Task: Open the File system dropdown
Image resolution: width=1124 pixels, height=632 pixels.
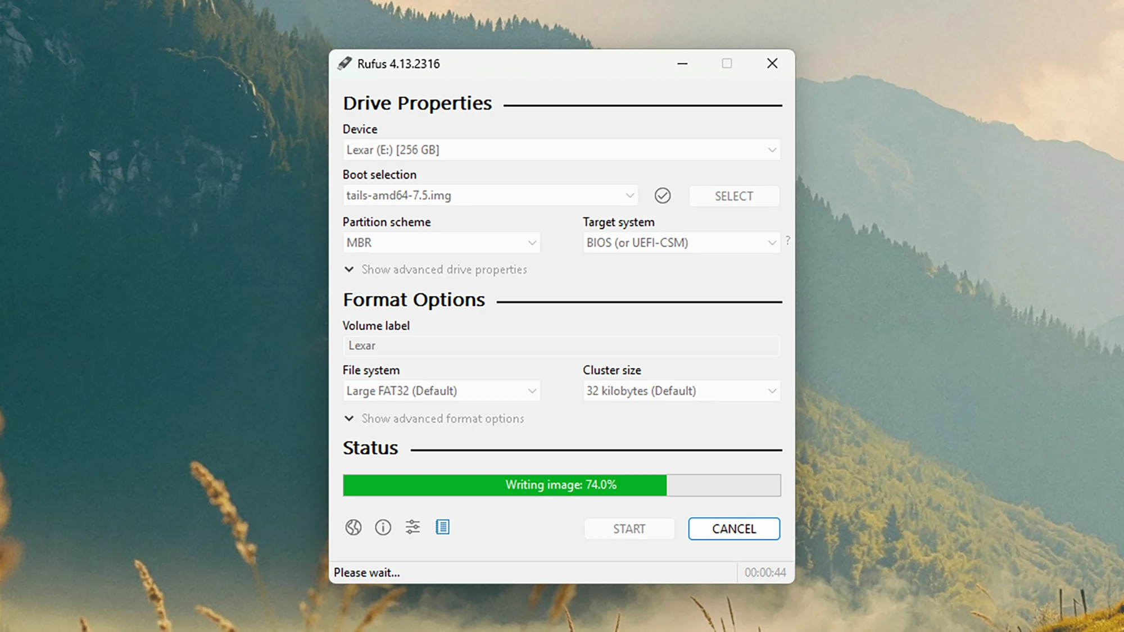Action: (441, 391)
